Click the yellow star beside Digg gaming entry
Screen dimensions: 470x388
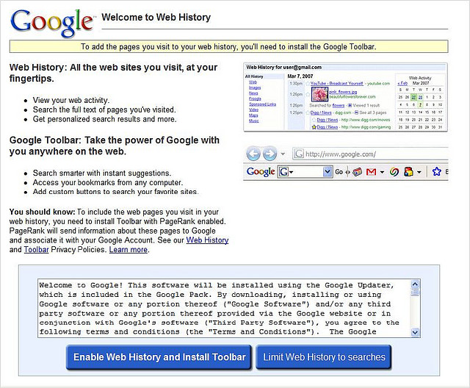(x=314, y=127)
